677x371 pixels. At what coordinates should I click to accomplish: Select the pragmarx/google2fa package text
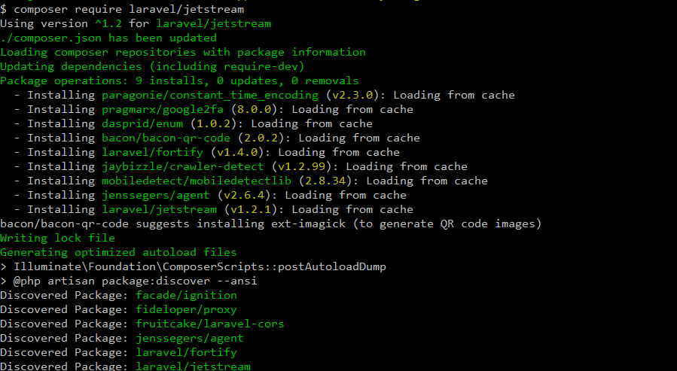[x=163, y=110]
